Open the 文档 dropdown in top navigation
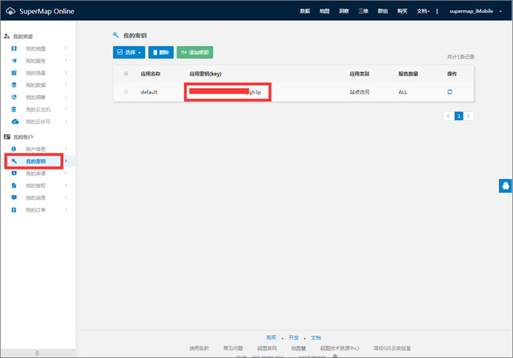 pyautogui.click(x=423, y=11)
